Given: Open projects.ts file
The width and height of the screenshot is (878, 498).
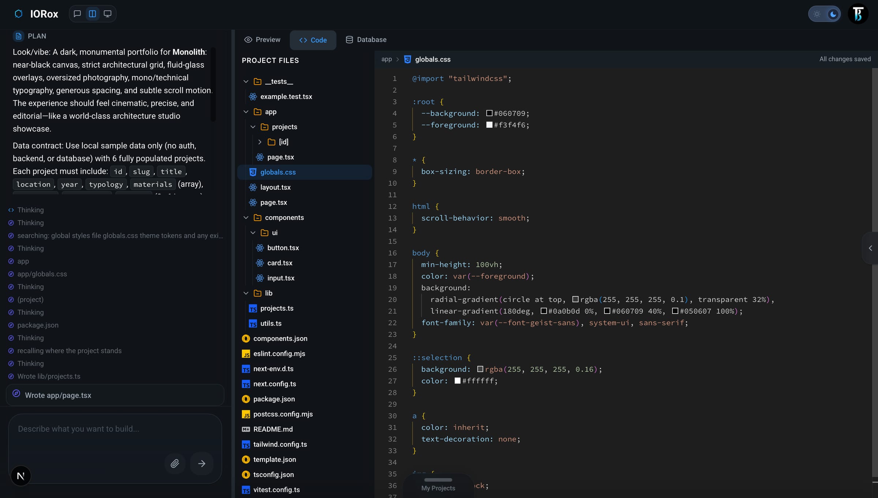Looking at the screenshot, I should click(x=304, y=308).
